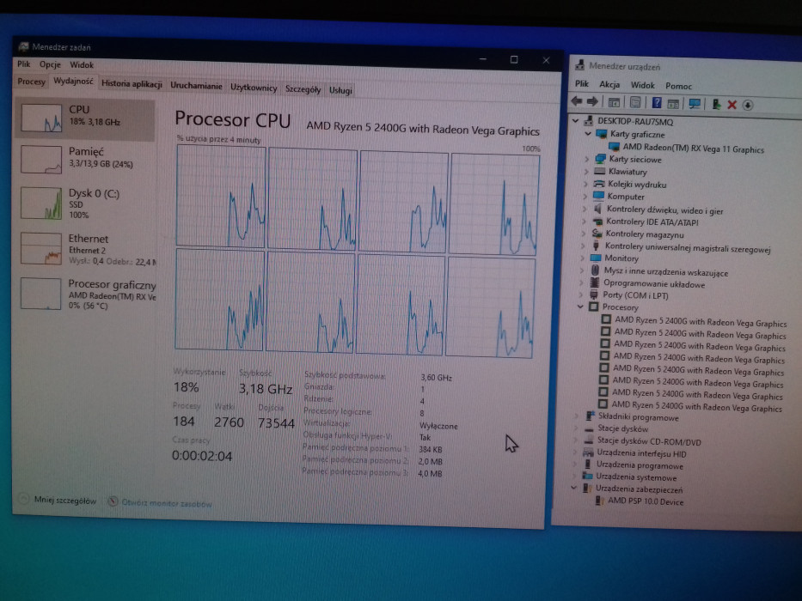The height and width of the screenshot is (601, 802).
Task: Open the Widok menu in Device Manager
Action: (x=642, y=85)
